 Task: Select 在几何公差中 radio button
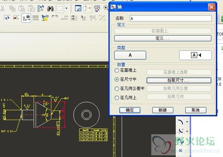117,89
